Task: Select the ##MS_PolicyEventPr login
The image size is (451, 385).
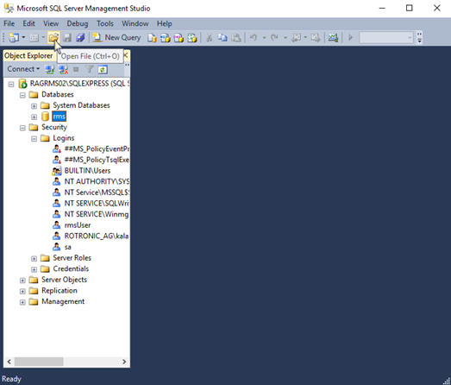Action: [97, 148]
